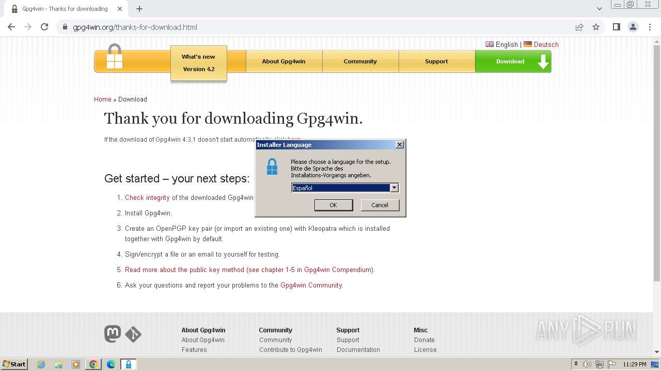Click footer Features link
Viewport: 661px width, 371px height.
[194, 350]
